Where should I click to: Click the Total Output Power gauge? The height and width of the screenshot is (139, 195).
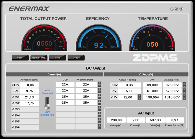click(x=44, y=38)
